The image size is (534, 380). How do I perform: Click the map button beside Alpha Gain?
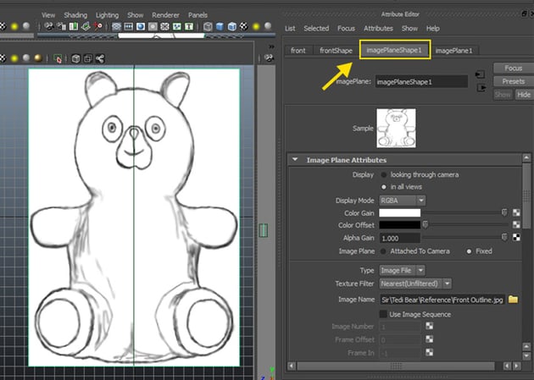coord(517,238)
